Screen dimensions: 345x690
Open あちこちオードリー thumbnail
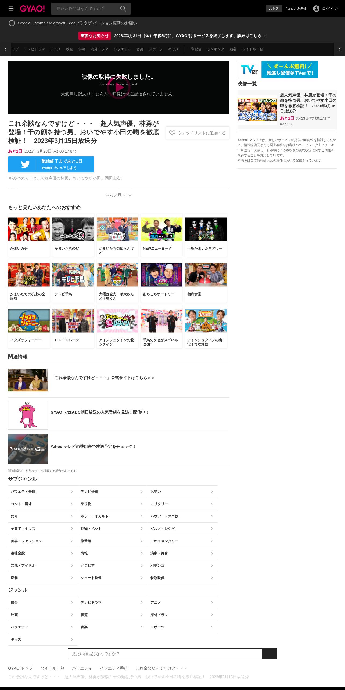(x=161, y=275)
